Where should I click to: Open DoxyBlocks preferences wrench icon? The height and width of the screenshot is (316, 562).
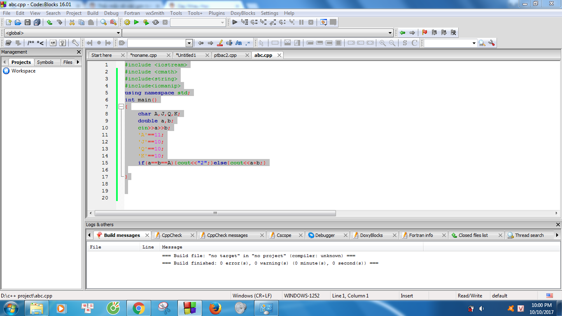[x=75, y=43]
